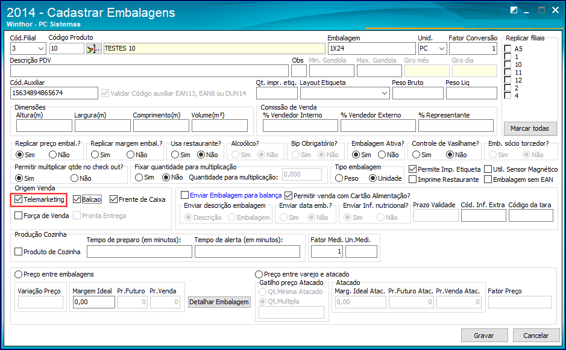Enable Util. Sensor Magnético checkbox

[x=488, y=169]
